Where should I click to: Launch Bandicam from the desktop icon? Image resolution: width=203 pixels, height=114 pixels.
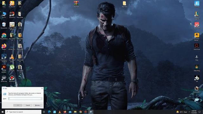click(12, 79)
